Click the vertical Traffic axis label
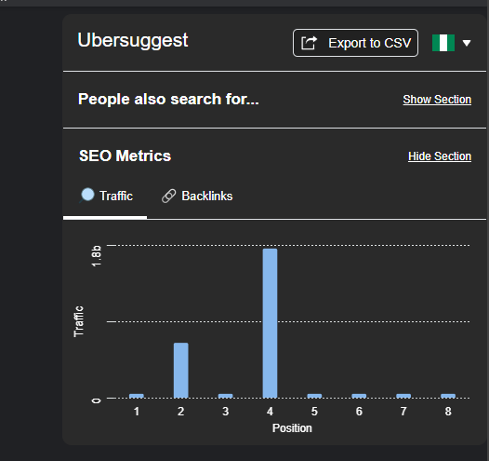 click(x=79, y=321)
